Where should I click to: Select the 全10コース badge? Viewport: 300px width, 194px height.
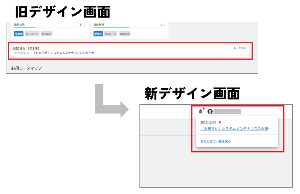point(32,34)
